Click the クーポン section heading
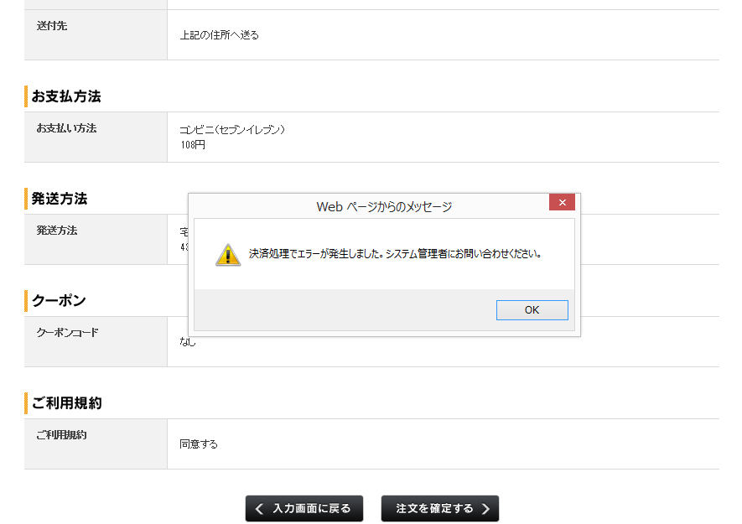The height and width of the screenshot is (524, 742). (59, 301)
